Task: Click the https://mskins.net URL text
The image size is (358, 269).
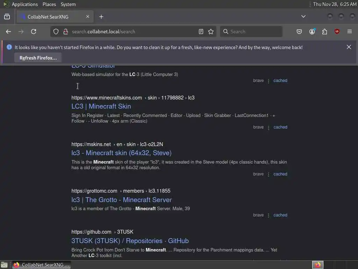Action: pos(91,144)
